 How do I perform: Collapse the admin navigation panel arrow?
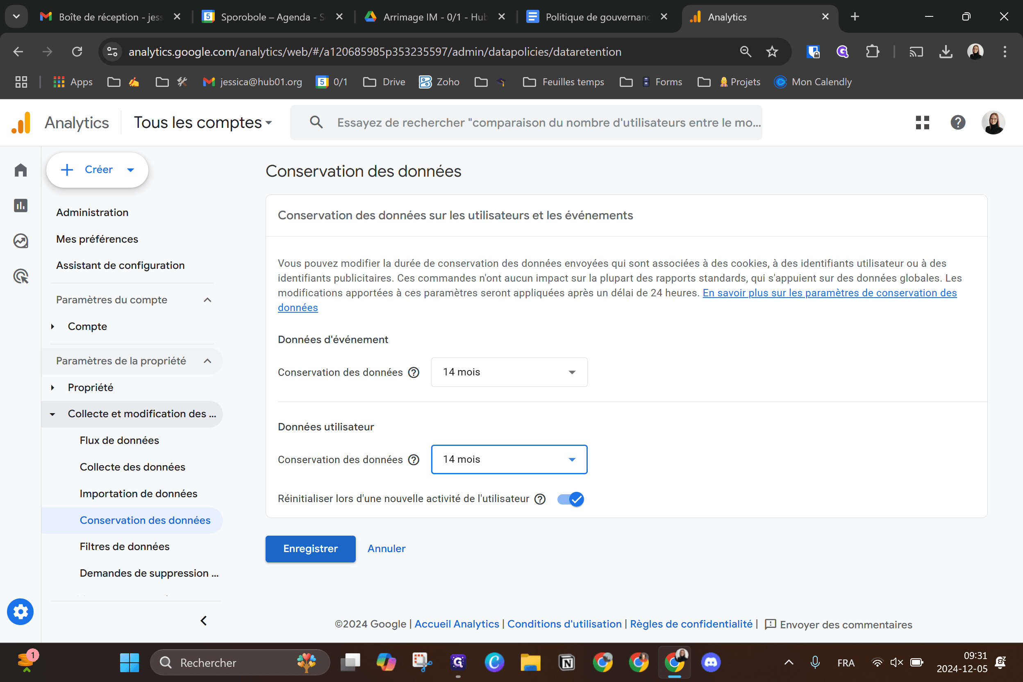203,621
